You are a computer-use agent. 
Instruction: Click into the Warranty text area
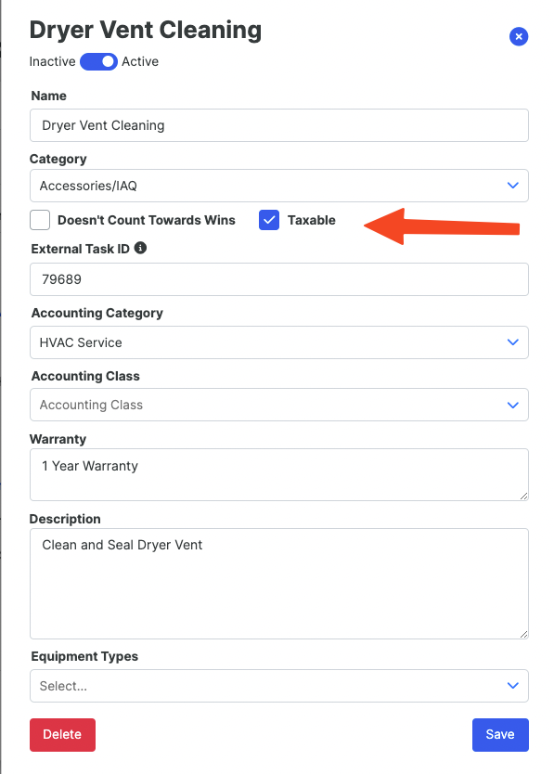coord(279,474)
